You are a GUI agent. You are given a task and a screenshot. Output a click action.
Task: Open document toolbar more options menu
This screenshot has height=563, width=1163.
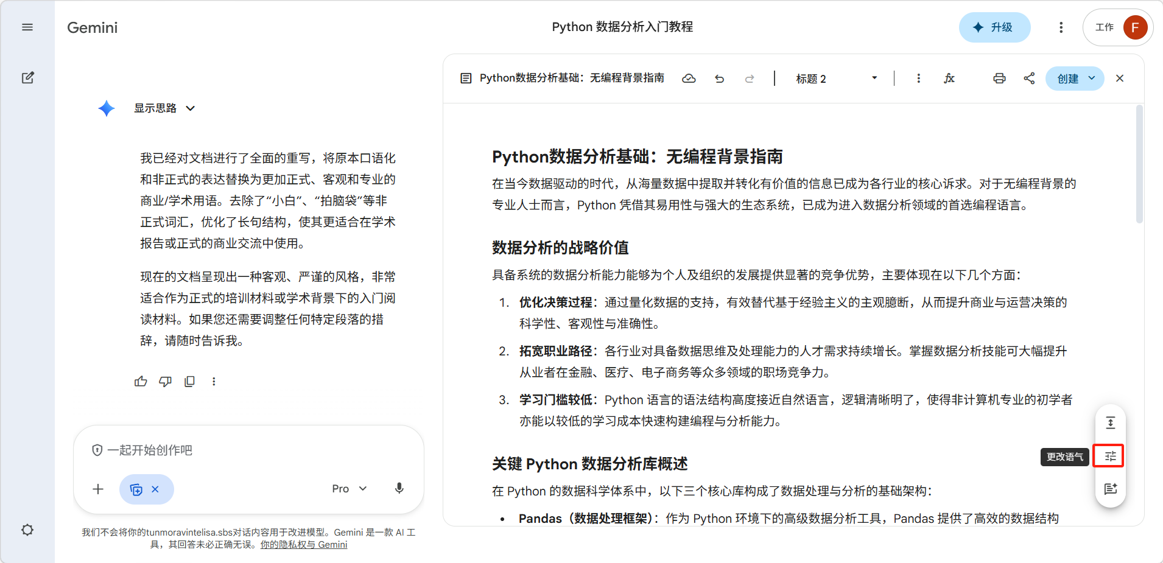918,79
